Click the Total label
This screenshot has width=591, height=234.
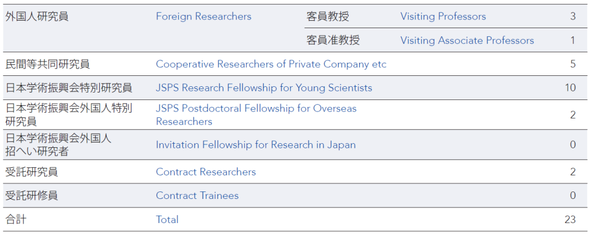[167, 220]
